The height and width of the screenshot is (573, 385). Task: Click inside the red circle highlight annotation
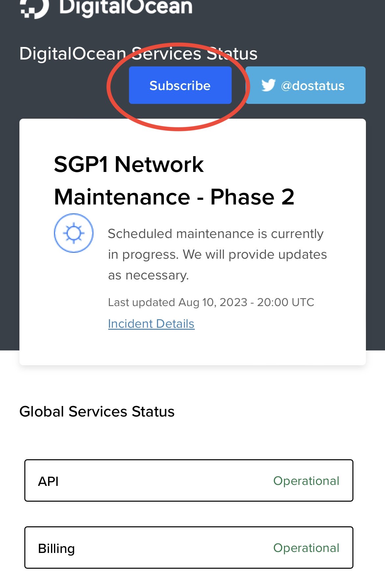click(x=180, y=85)
